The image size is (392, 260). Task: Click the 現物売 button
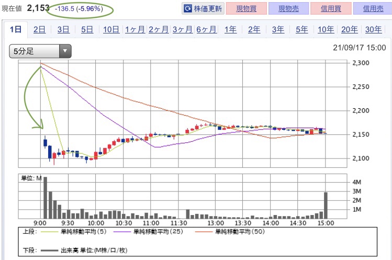pos(288,9)
